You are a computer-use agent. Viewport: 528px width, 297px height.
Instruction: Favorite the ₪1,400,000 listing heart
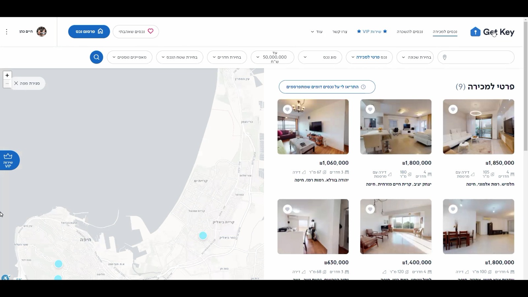tap(370, 209)
